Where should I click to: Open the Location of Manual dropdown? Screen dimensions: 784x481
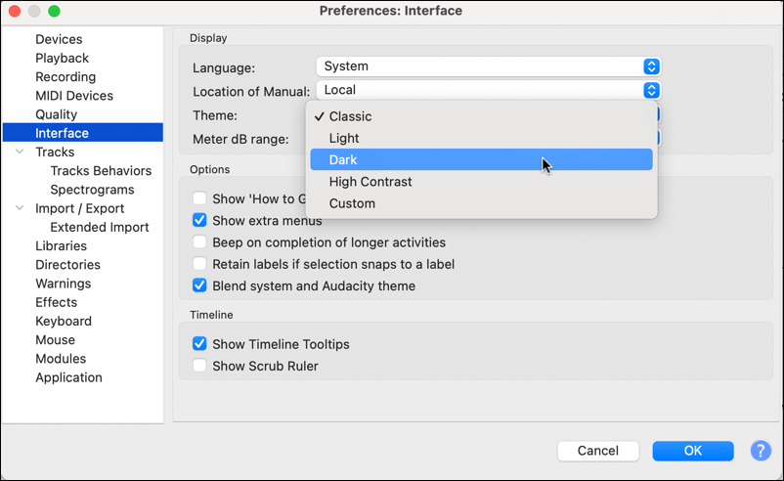click(488, 90)
